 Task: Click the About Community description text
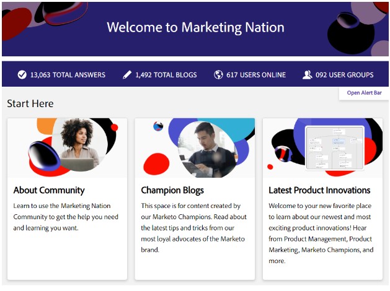click(x=65, y=216)
